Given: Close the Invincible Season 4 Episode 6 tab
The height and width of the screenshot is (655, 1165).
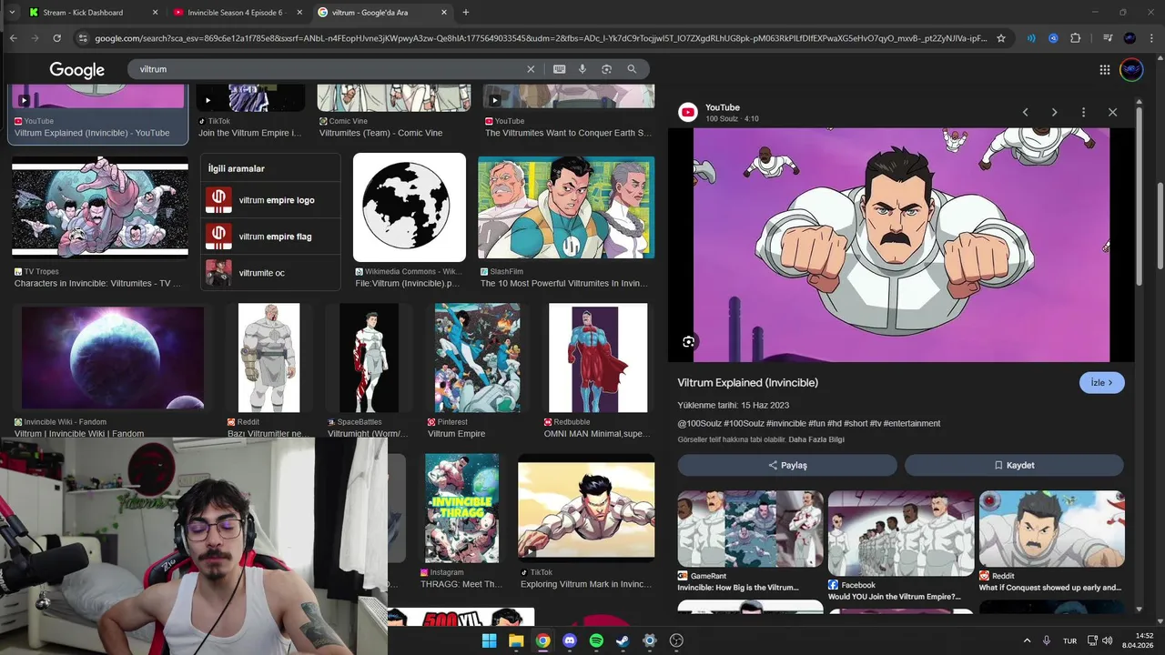Looking at the screenshot, I should (x=299, y=13).
